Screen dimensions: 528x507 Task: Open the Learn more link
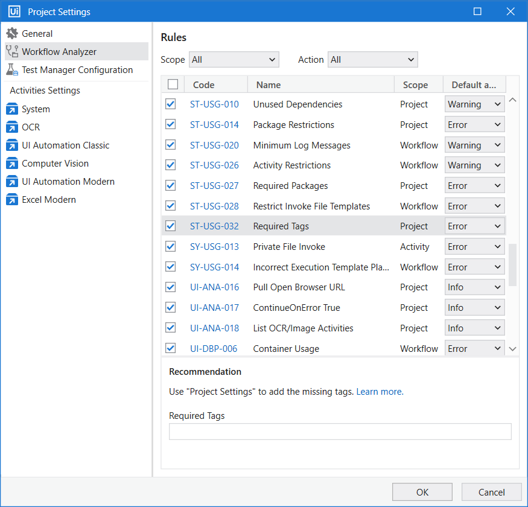(380, 392)
